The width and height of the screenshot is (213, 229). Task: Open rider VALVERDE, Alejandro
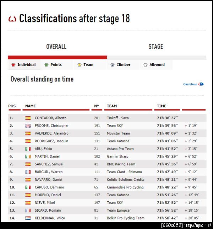(x=51, y=133)
